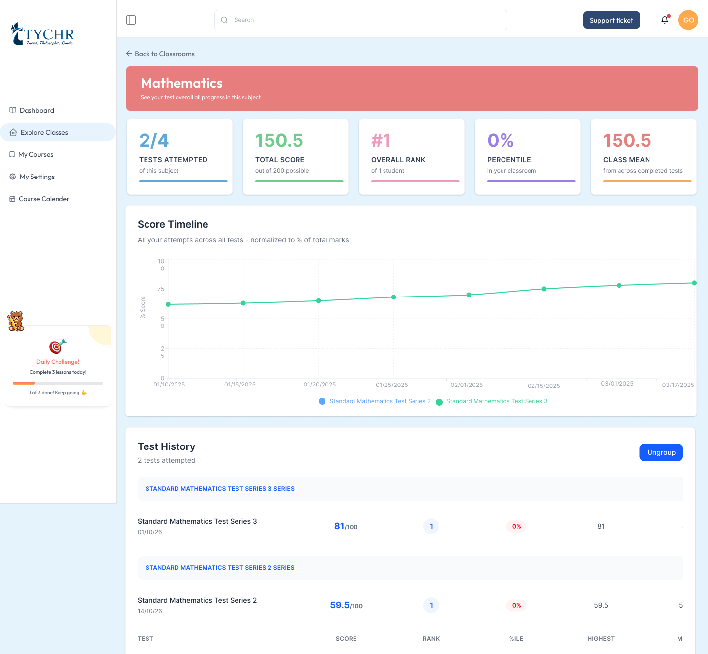
Task: Go Back to Classrooms
Action: point(160,54)
